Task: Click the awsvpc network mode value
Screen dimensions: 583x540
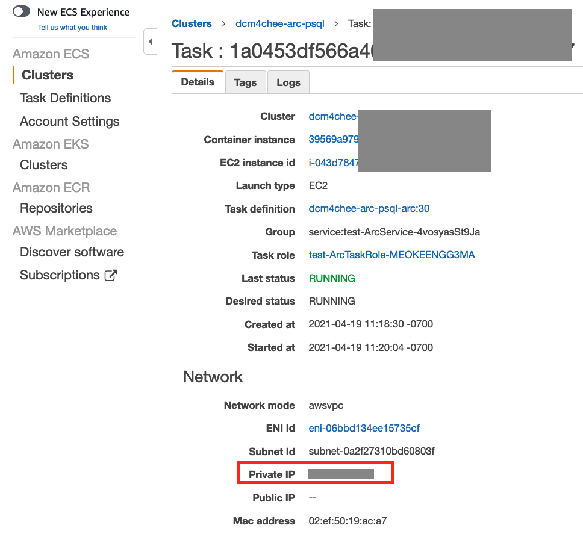Action: pyautogui.click(x=326, y=406)
